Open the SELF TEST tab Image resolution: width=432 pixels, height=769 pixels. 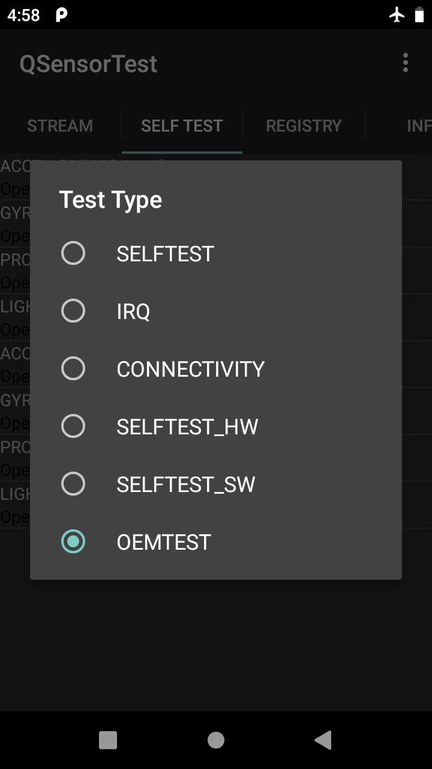pyautogui.click(x=182, y=126)
